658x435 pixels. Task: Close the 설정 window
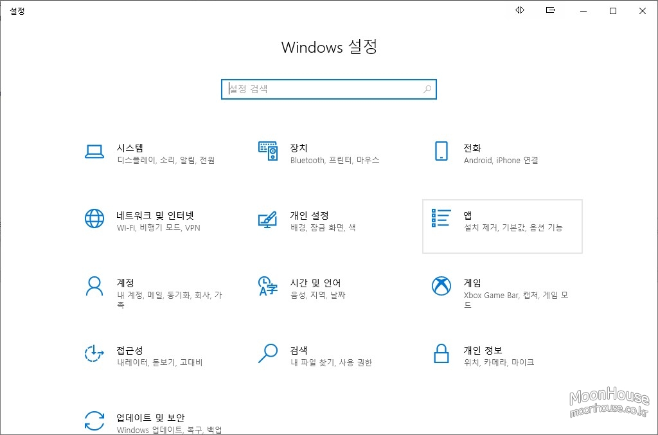[643, 11]
